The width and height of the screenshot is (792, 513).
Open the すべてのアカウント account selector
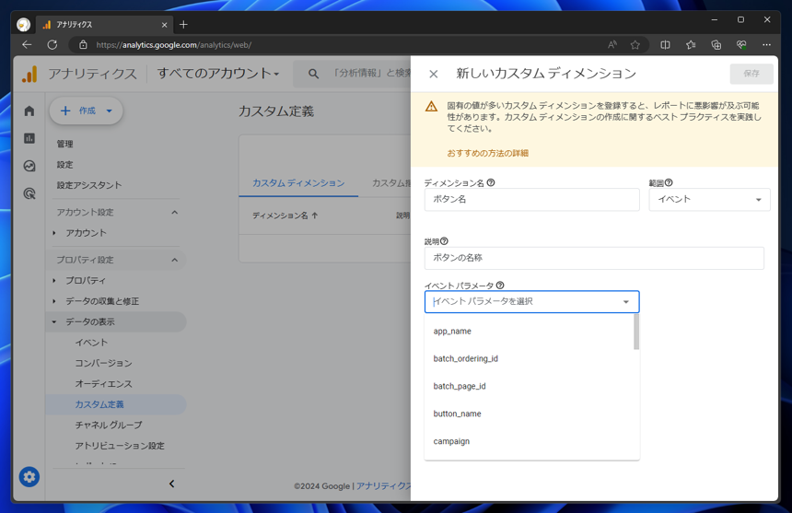(x=218, y=73)
